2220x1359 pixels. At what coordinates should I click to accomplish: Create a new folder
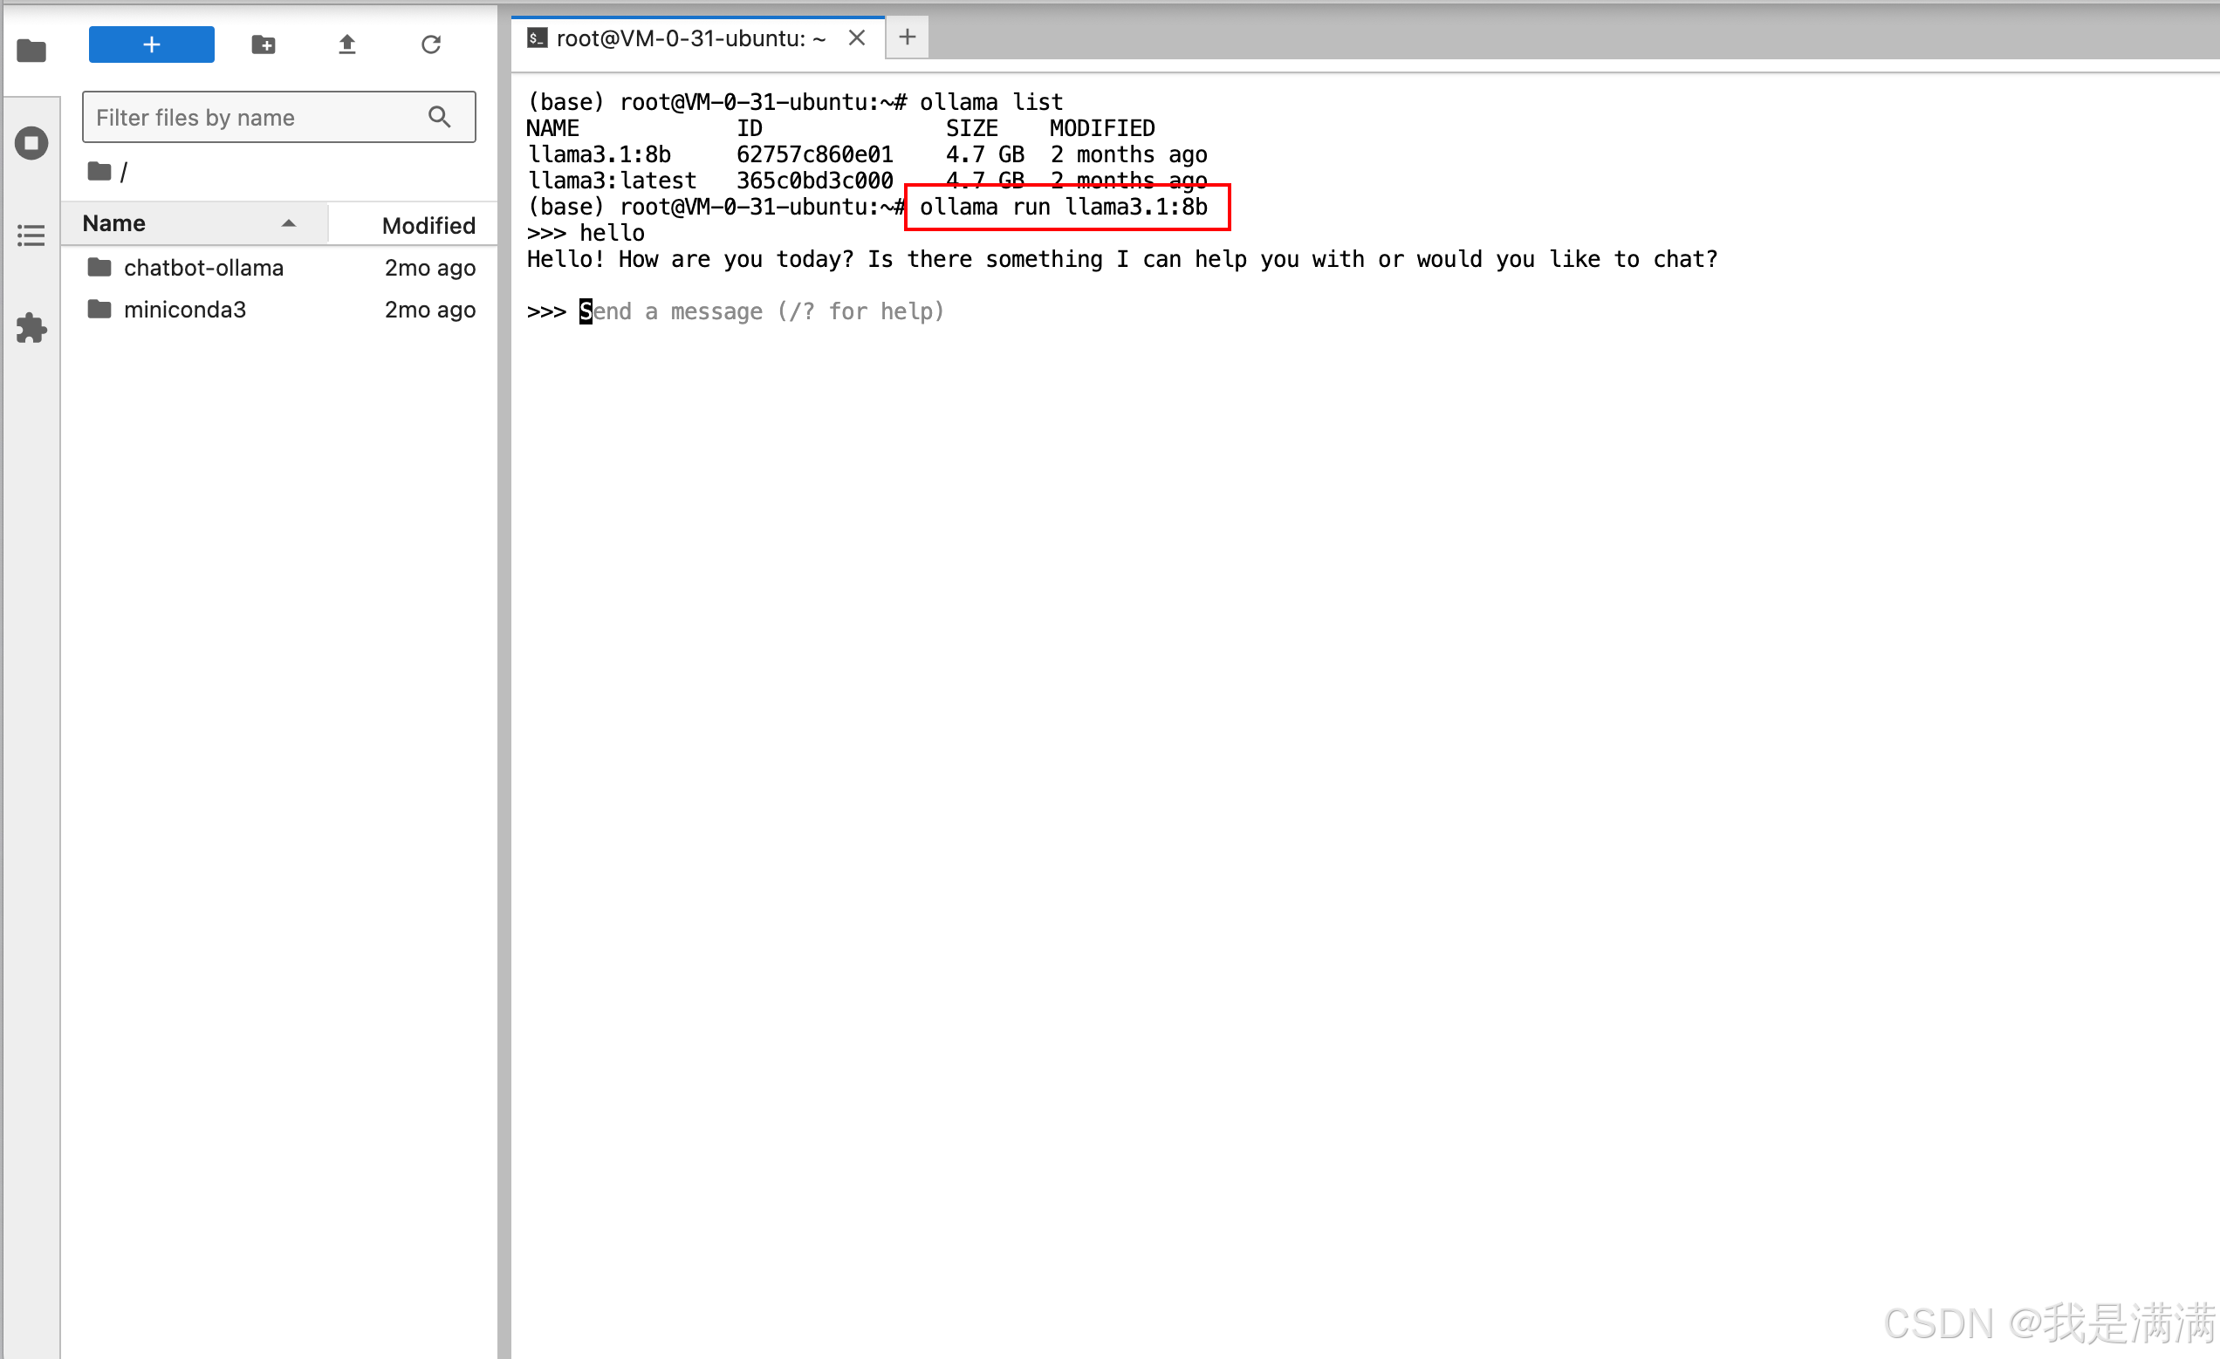point(263,44)
